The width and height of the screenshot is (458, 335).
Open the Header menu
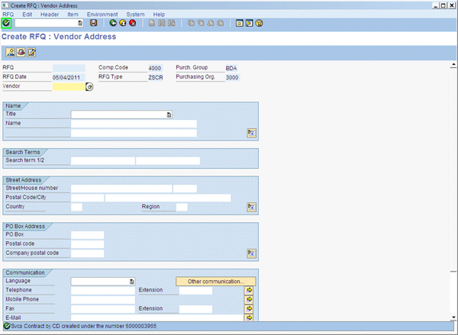click(x=49, y=14)
